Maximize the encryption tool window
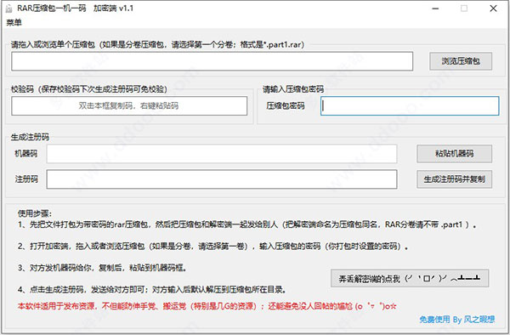Viewport: 510px width, 335px height. tap(464, 9)
